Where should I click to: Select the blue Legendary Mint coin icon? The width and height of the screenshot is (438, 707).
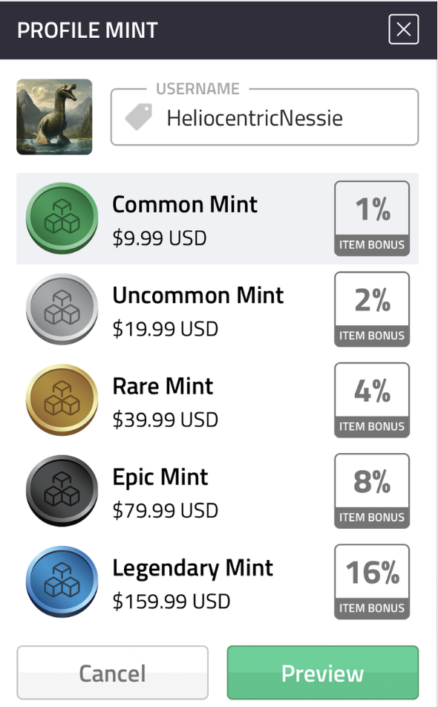tap(62, 581)
